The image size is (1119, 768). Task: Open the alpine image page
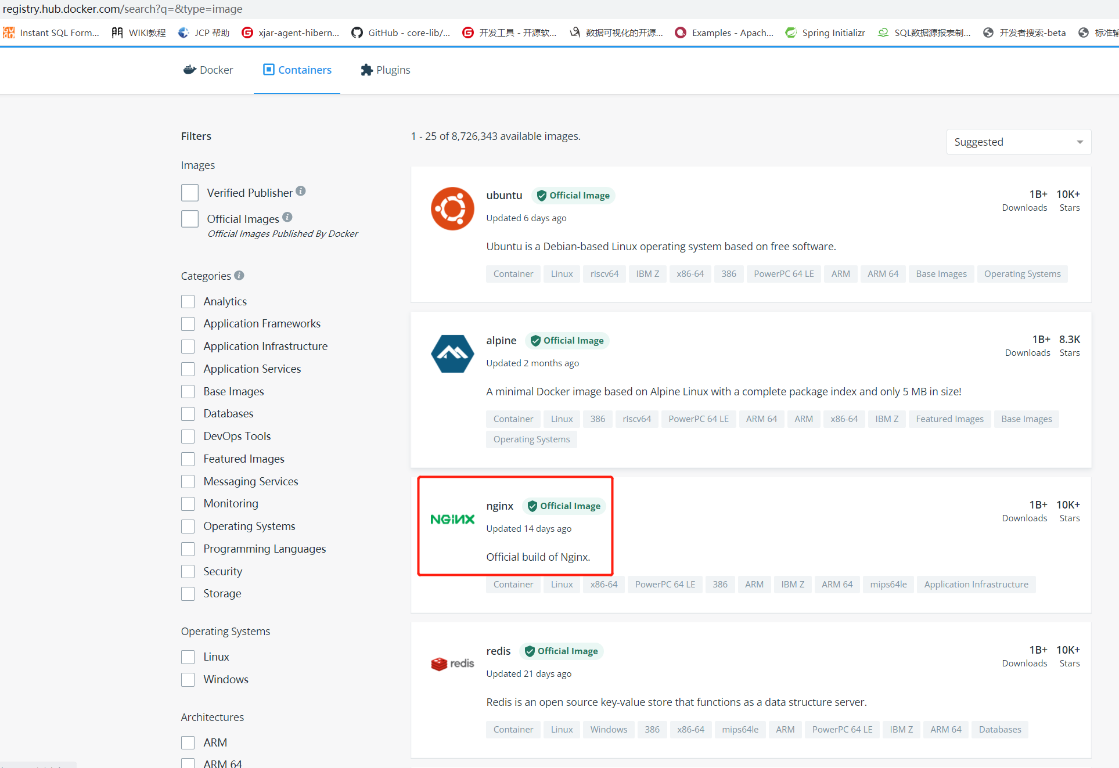click(501, 340)
